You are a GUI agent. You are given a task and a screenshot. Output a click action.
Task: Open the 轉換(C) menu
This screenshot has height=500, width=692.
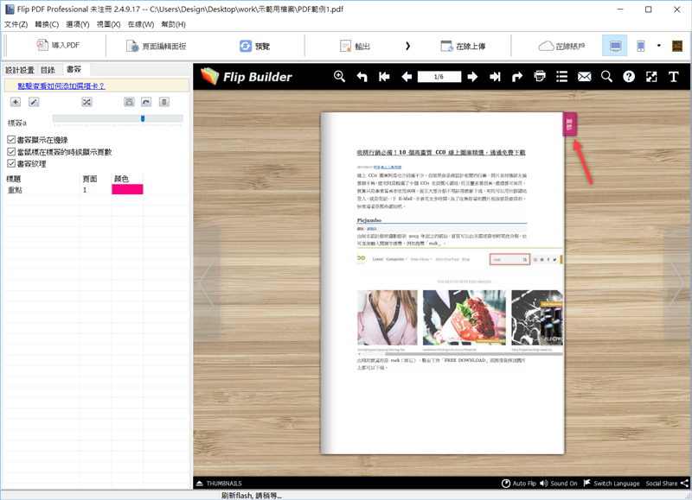click(x=47, y=24)
